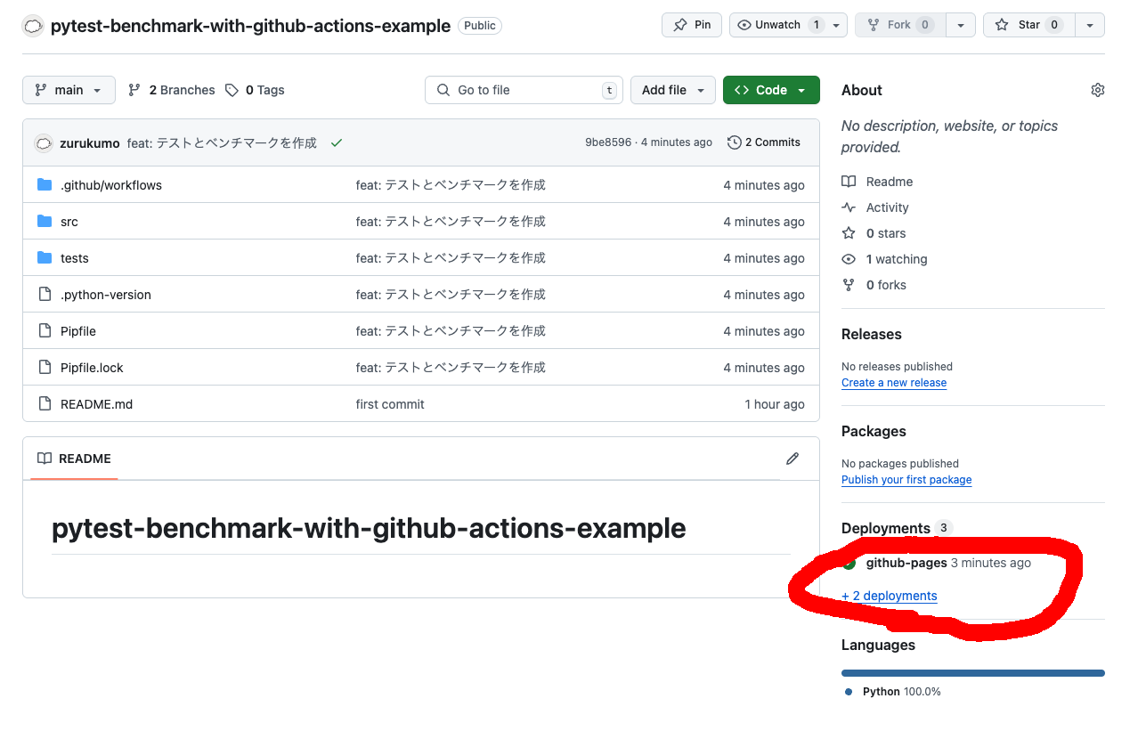This screenshot has height=731, width=1146.
Task: Open the main branch dropdown
Action: pos(69,90)
